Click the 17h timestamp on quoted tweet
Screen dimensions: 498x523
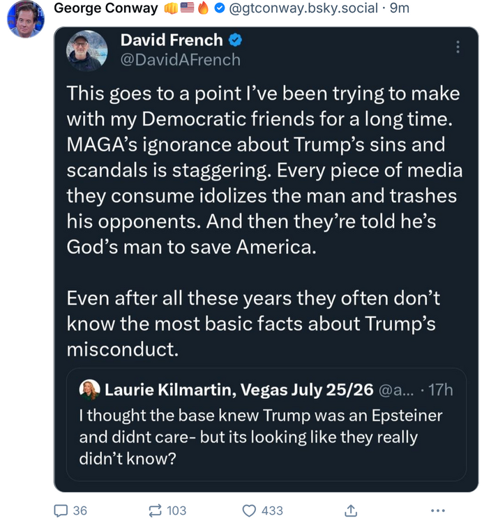click(x=439, y=389)
